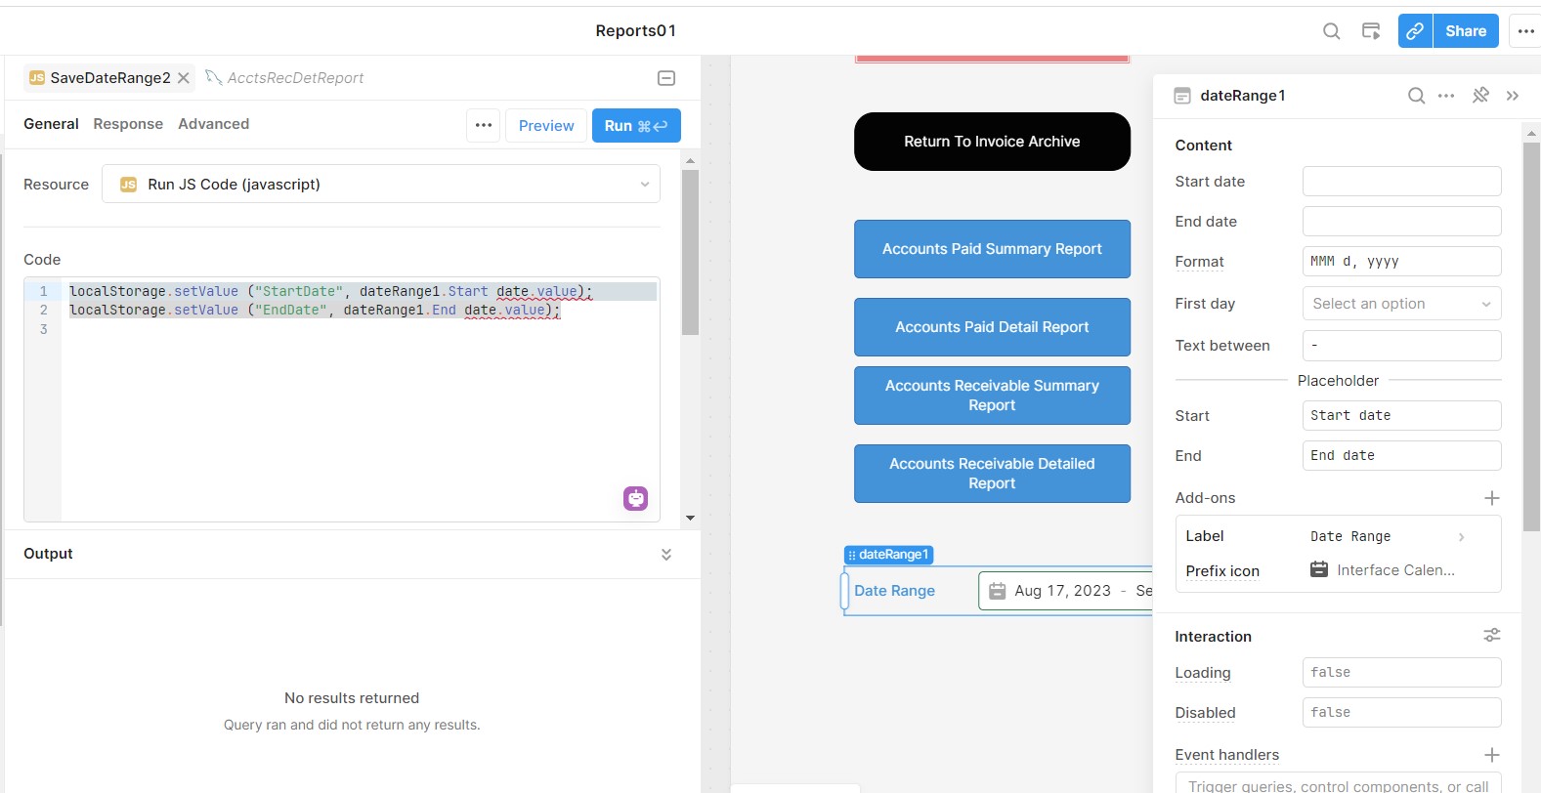
Task: Open Label add-on Date Range row
Action: (1338, 536)
